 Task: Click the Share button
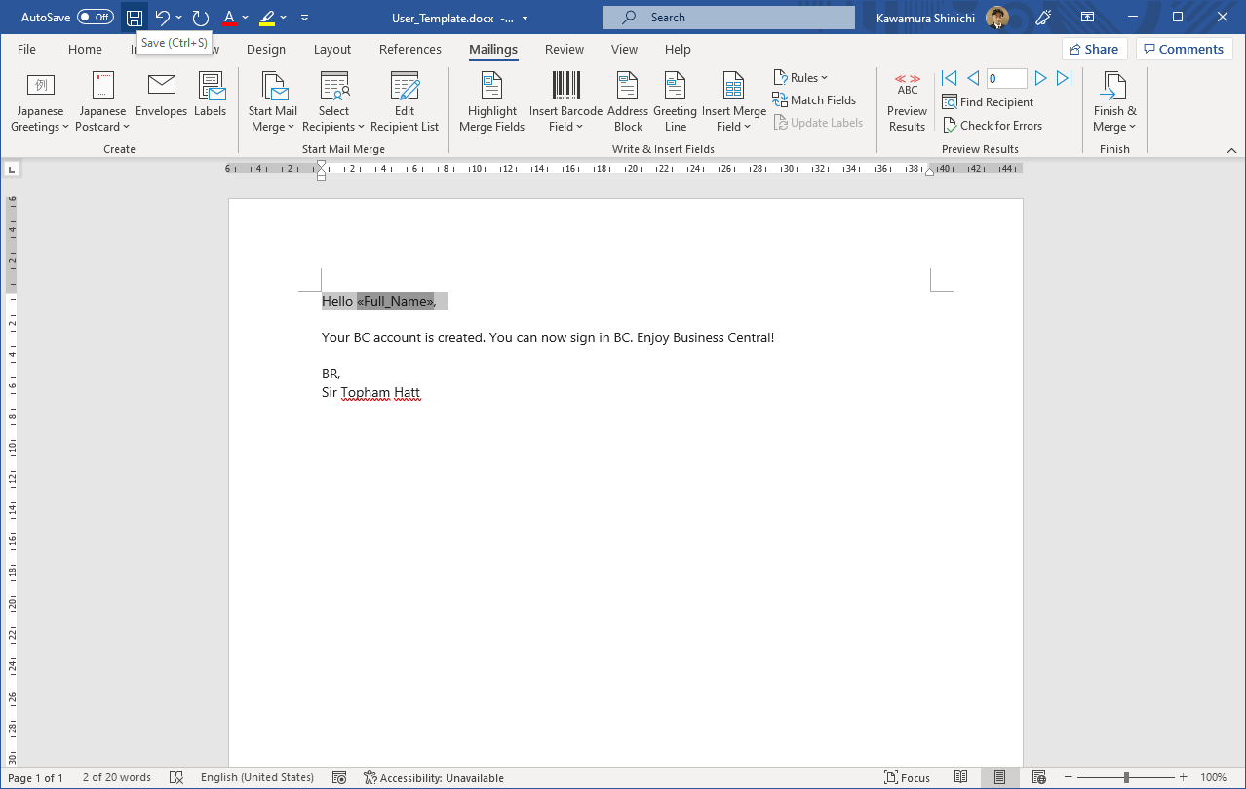[x=1094, y=48]
